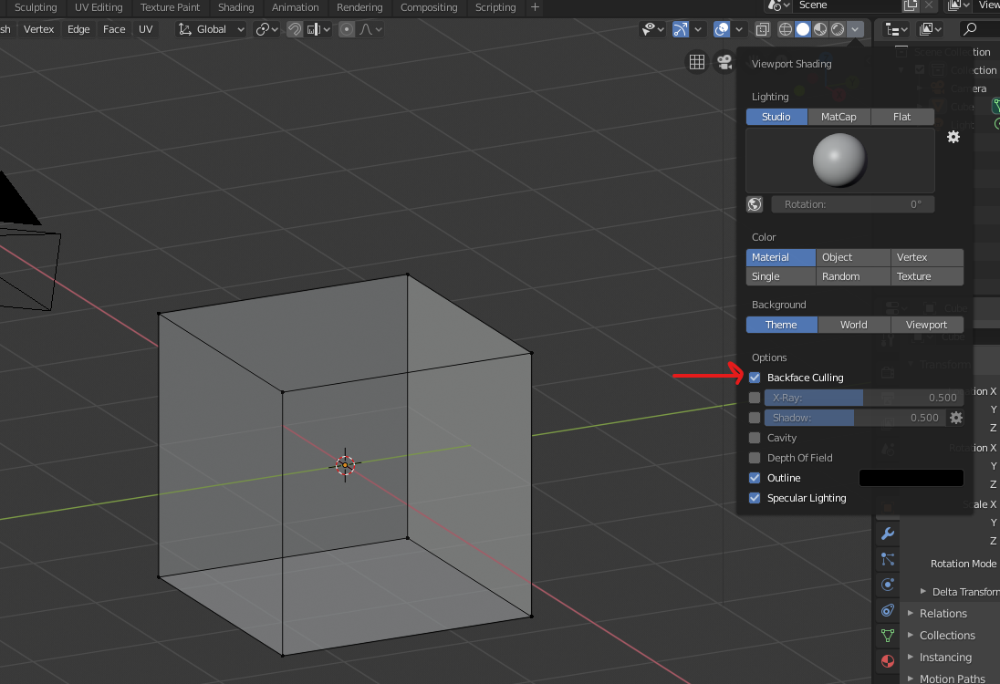Viewport: 1000px width, 684px height.
Task: Open Object Data properties tab
Action: [887, 636]
